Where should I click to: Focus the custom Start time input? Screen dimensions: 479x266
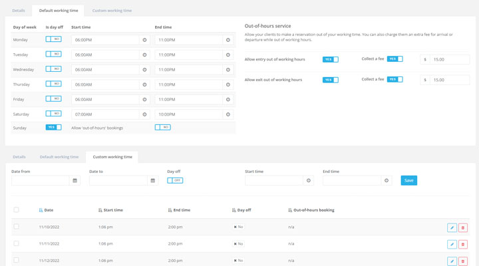274,180
